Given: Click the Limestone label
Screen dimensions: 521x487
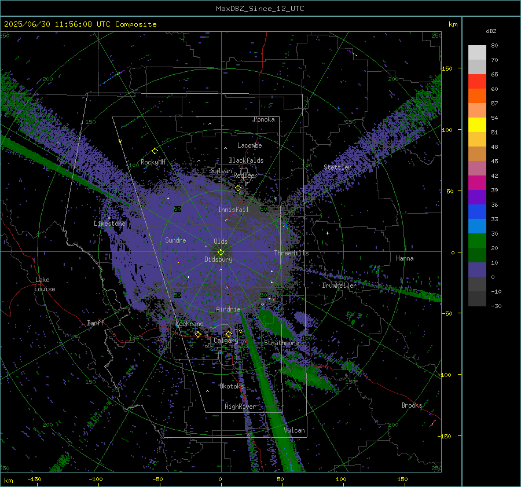Looking at the screenshot, I should (x=109, y=224).
